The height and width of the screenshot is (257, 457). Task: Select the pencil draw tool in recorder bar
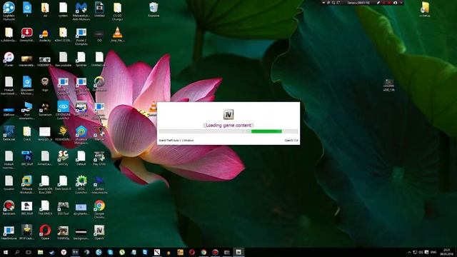(378, 2)
